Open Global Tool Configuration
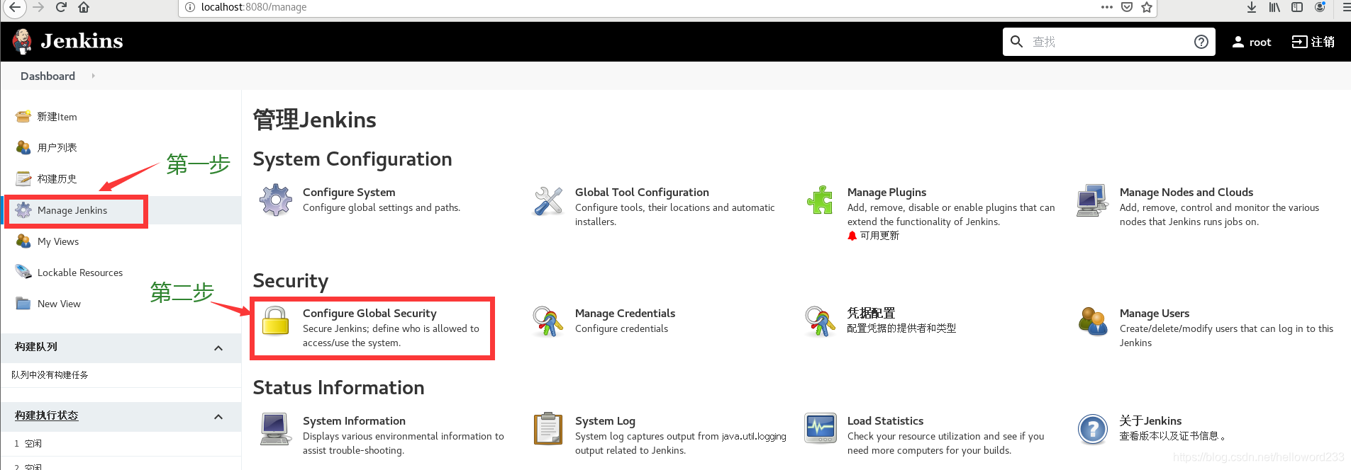1351x470 pixels. pos(642,192)
